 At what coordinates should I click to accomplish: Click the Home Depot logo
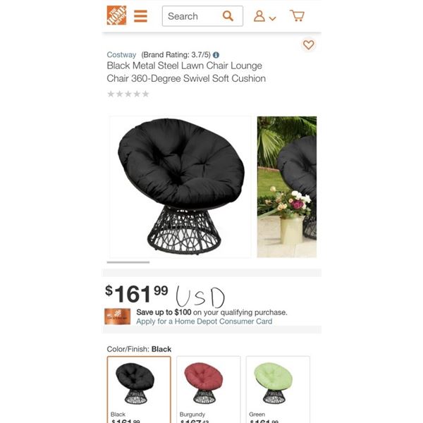click(x=116, y=16)
